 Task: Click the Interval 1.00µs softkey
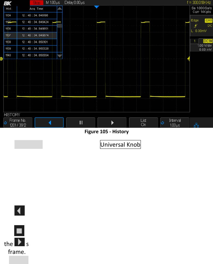coord(175,123)
